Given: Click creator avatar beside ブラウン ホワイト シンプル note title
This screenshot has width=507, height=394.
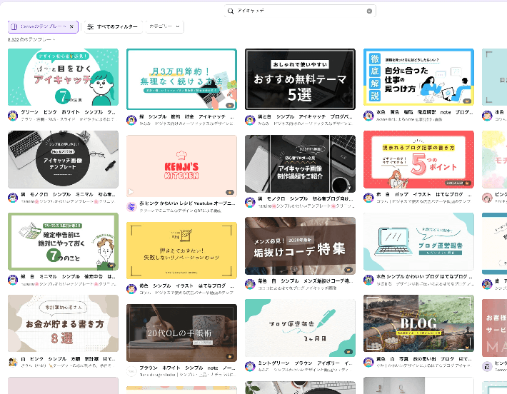Looking at the screenshot, I should (x=131, y=371).
